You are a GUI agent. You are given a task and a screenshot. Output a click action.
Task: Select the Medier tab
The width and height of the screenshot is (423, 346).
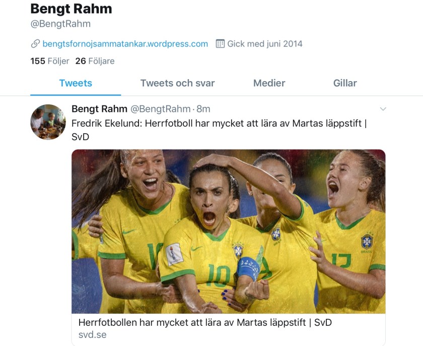[269, 83]
